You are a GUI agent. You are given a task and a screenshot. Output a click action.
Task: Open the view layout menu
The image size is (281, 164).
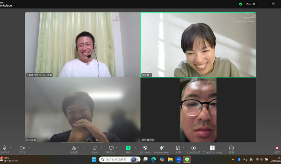pos(250,4)
